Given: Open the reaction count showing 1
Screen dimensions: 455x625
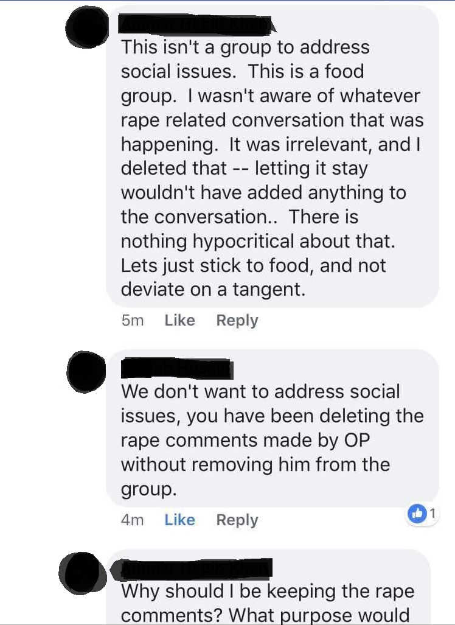Looking at the screenshot, I should pos(432,514).
